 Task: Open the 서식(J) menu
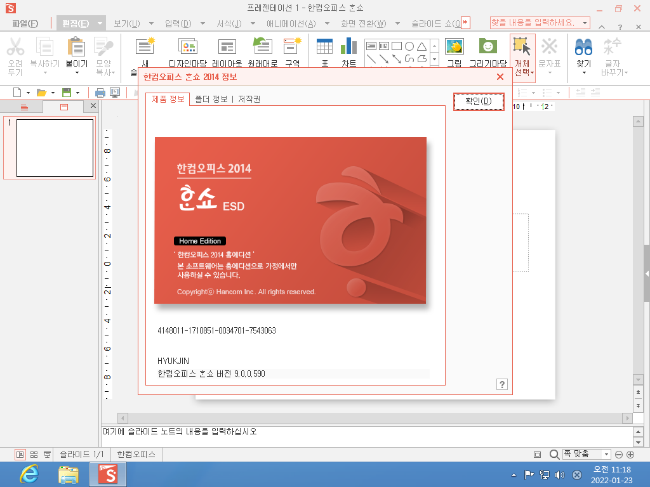(x=229, y=23)
